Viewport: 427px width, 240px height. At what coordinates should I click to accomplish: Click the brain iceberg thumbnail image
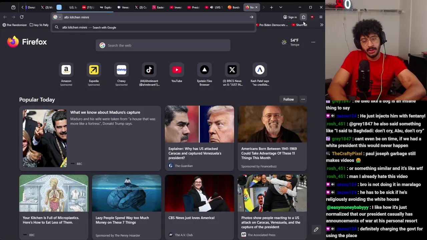pyautogui.click(x=126, y=193)
